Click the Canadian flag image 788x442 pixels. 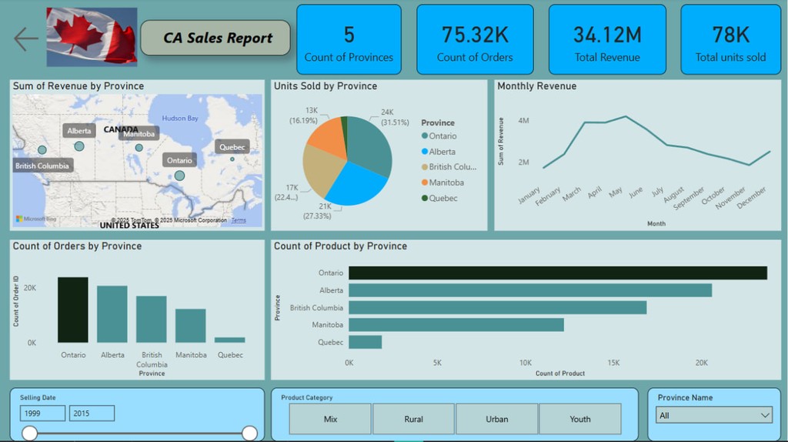92,37
